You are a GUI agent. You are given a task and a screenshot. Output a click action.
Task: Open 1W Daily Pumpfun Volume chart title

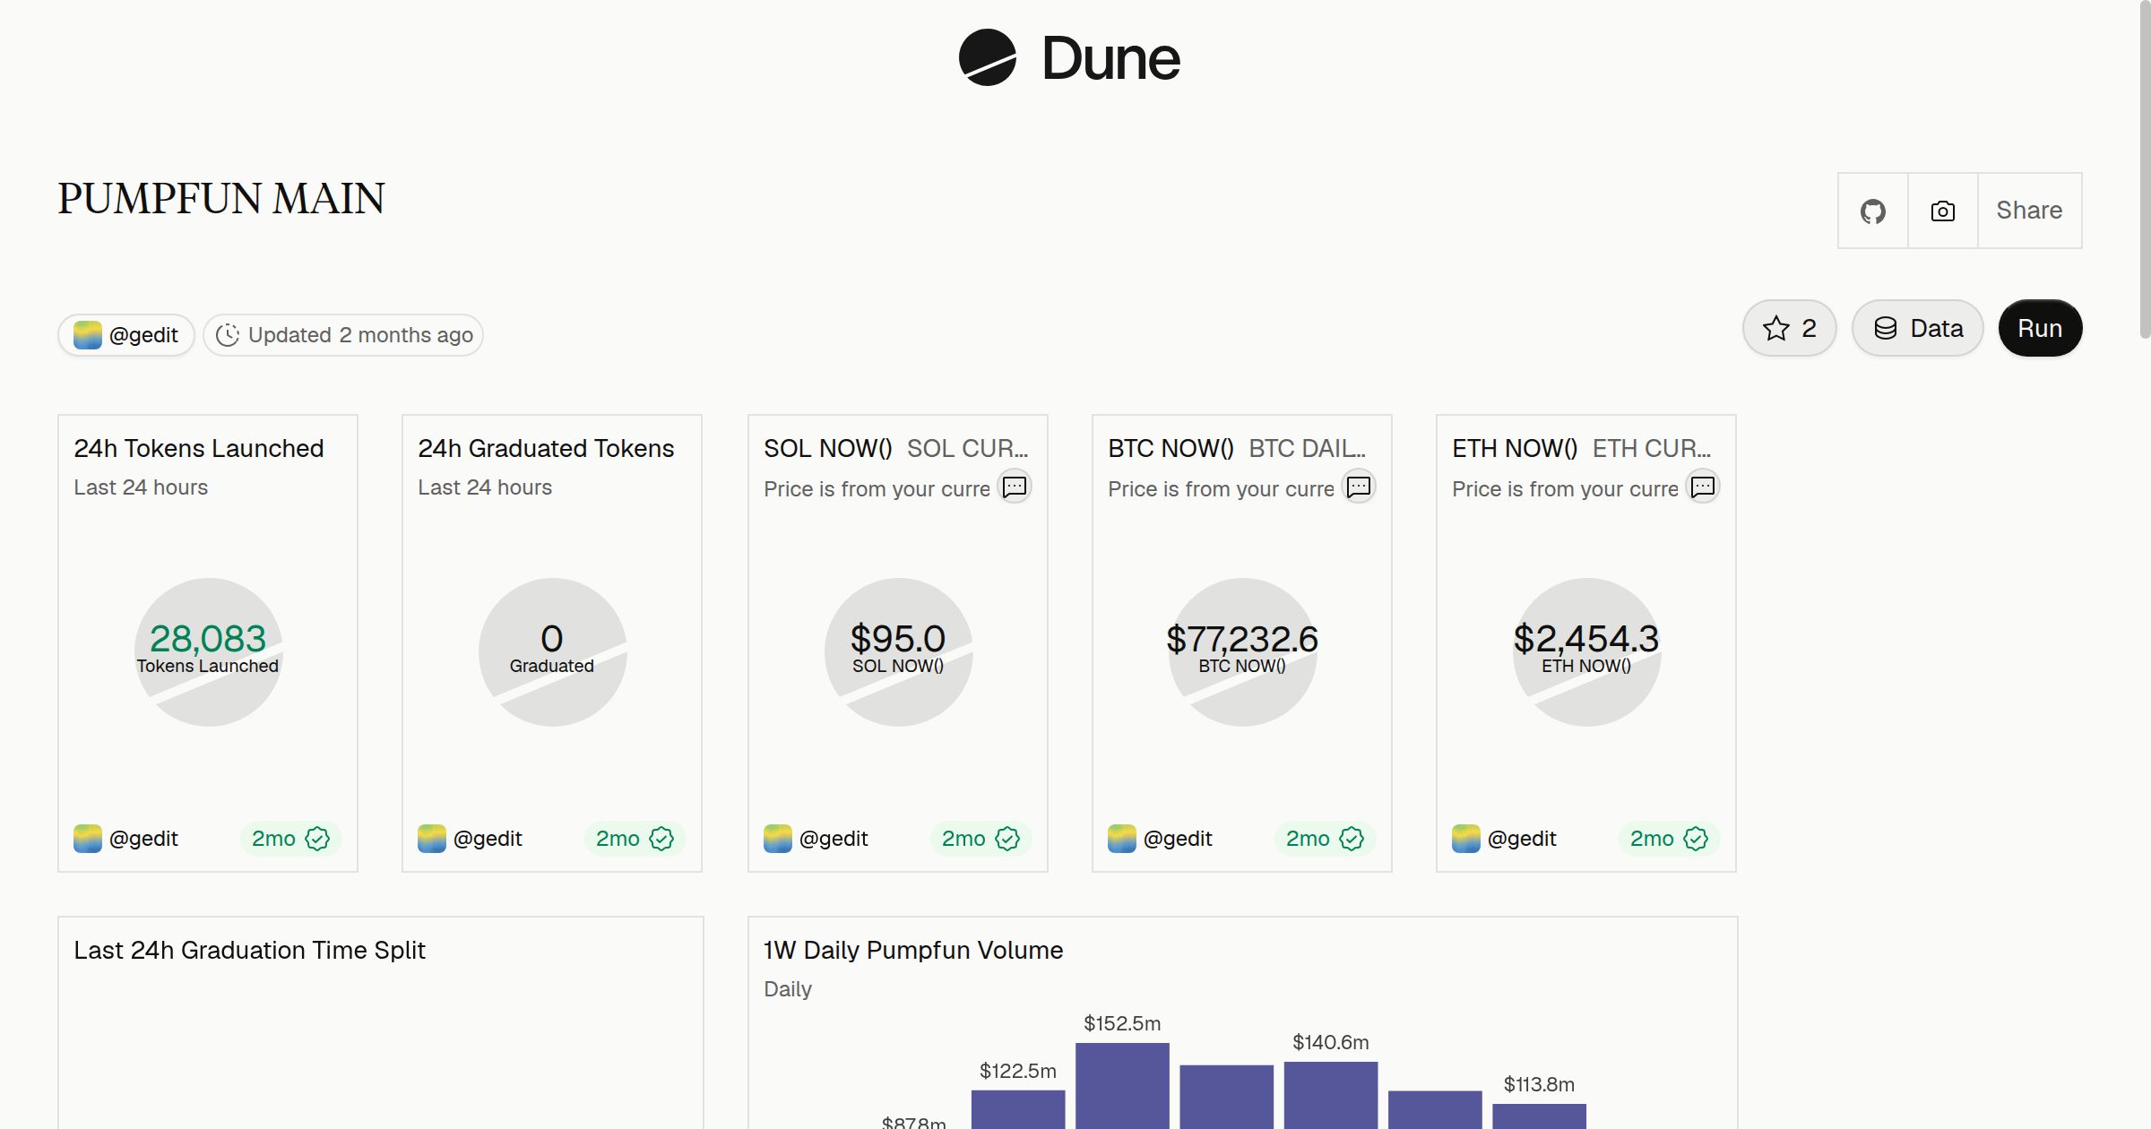click(x=913, y=950)
